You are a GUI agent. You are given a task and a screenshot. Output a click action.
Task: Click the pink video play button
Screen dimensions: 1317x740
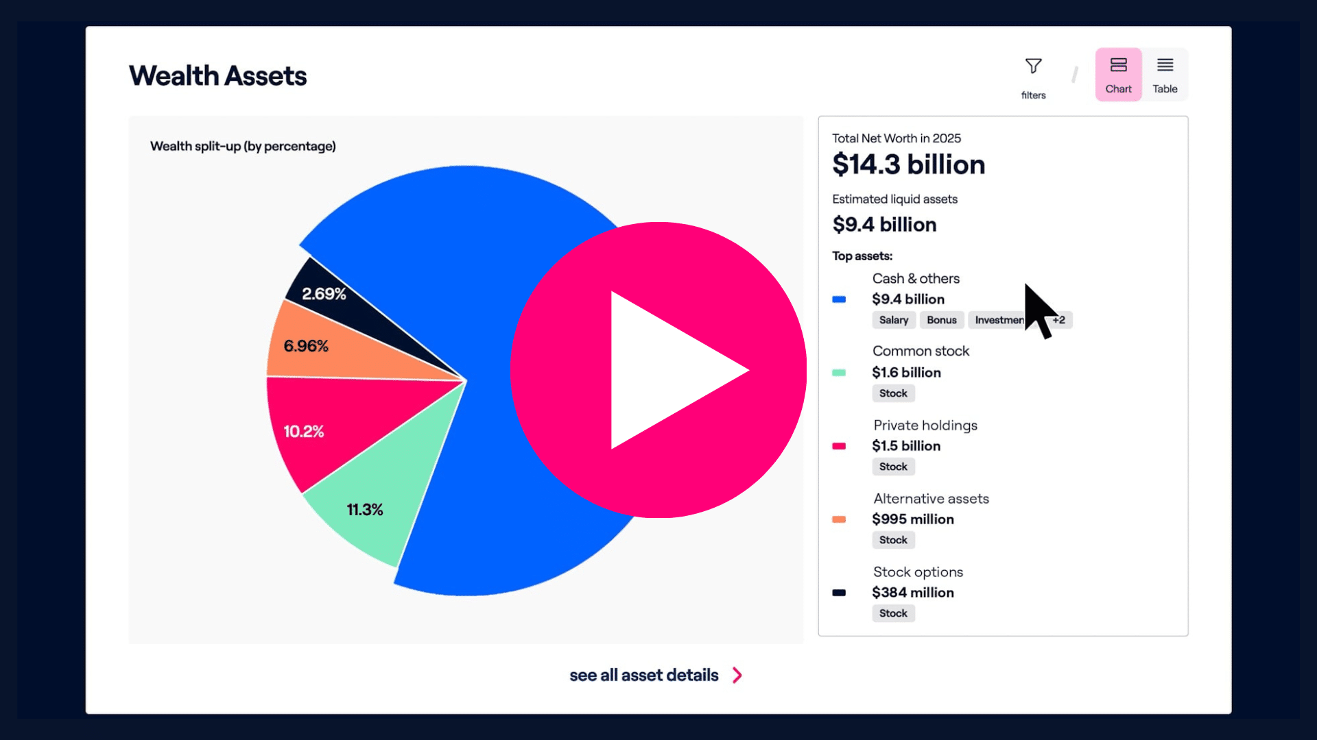[x=658, y=370]
